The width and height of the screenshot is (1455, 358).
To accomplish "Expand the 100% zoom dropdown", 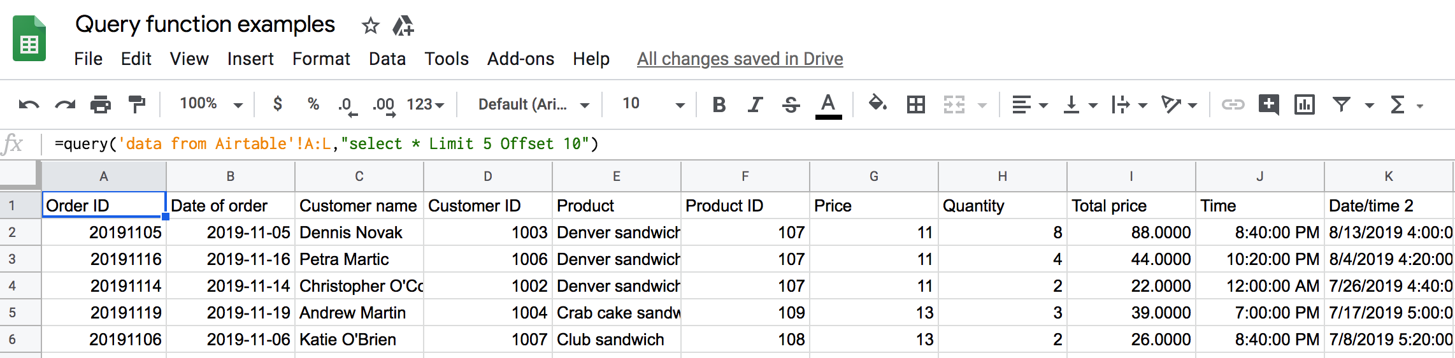I will pos(211,104).
